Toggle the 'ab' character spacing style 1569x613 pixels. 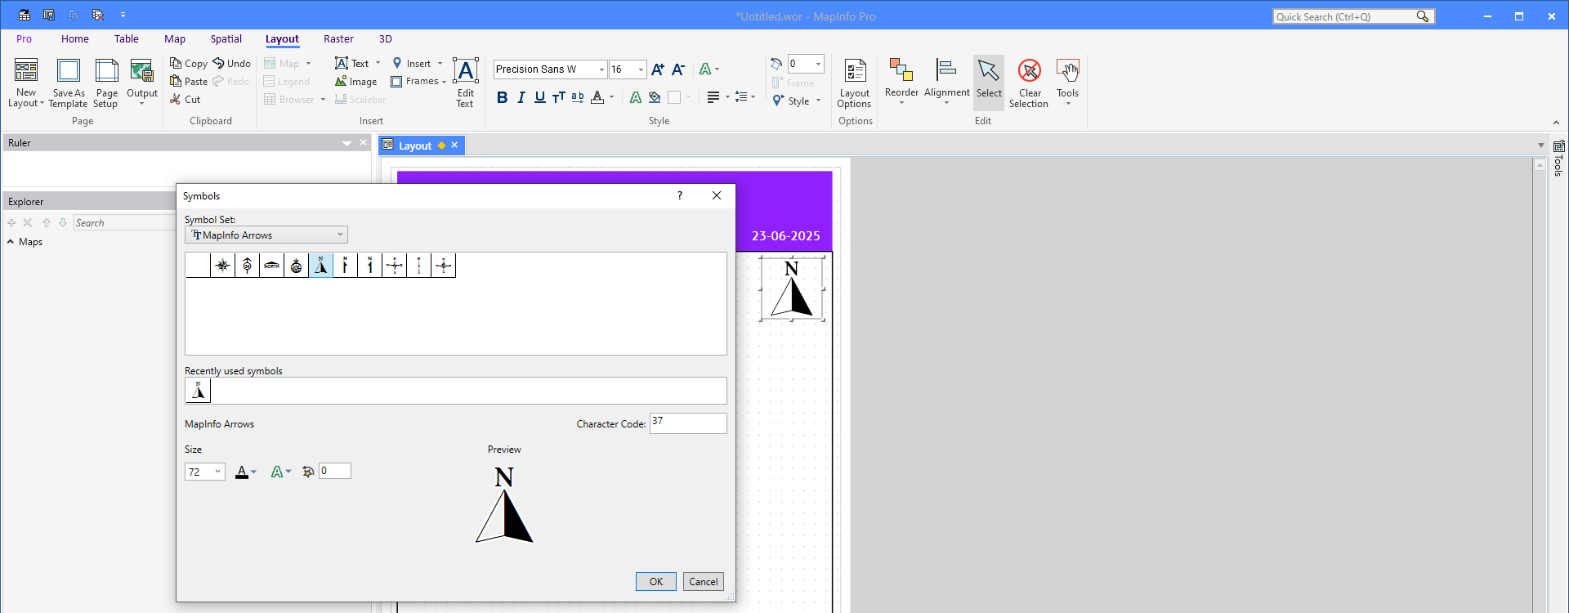(x=578, y=97)
